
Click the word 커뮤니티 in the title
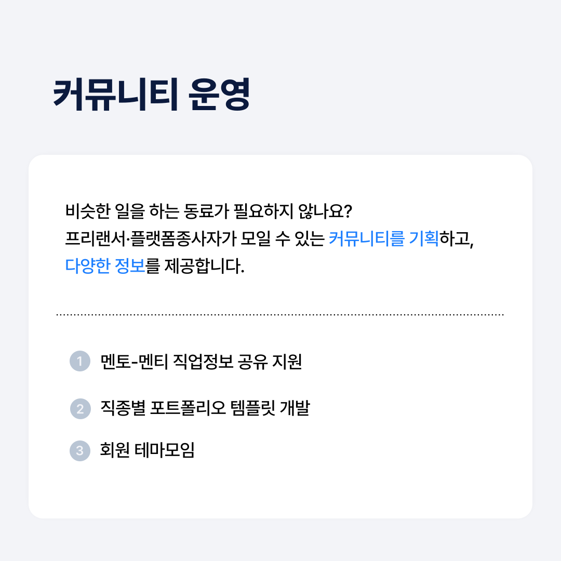point(115,95)
